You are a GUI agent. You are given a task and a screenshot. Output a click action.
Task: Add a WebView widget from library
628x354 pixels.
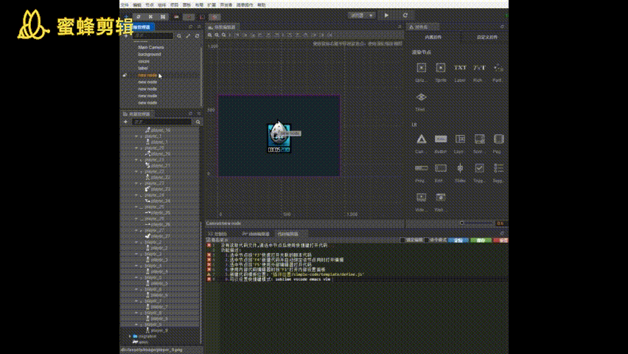[441, 197]
